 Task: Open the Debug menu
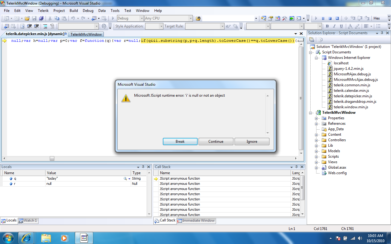[x=88, y=10]
